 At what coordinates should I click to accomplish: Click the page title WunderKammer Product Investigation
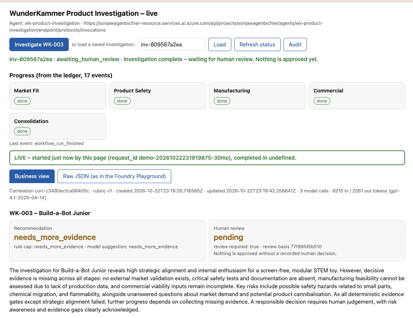(x=83, y=13)
